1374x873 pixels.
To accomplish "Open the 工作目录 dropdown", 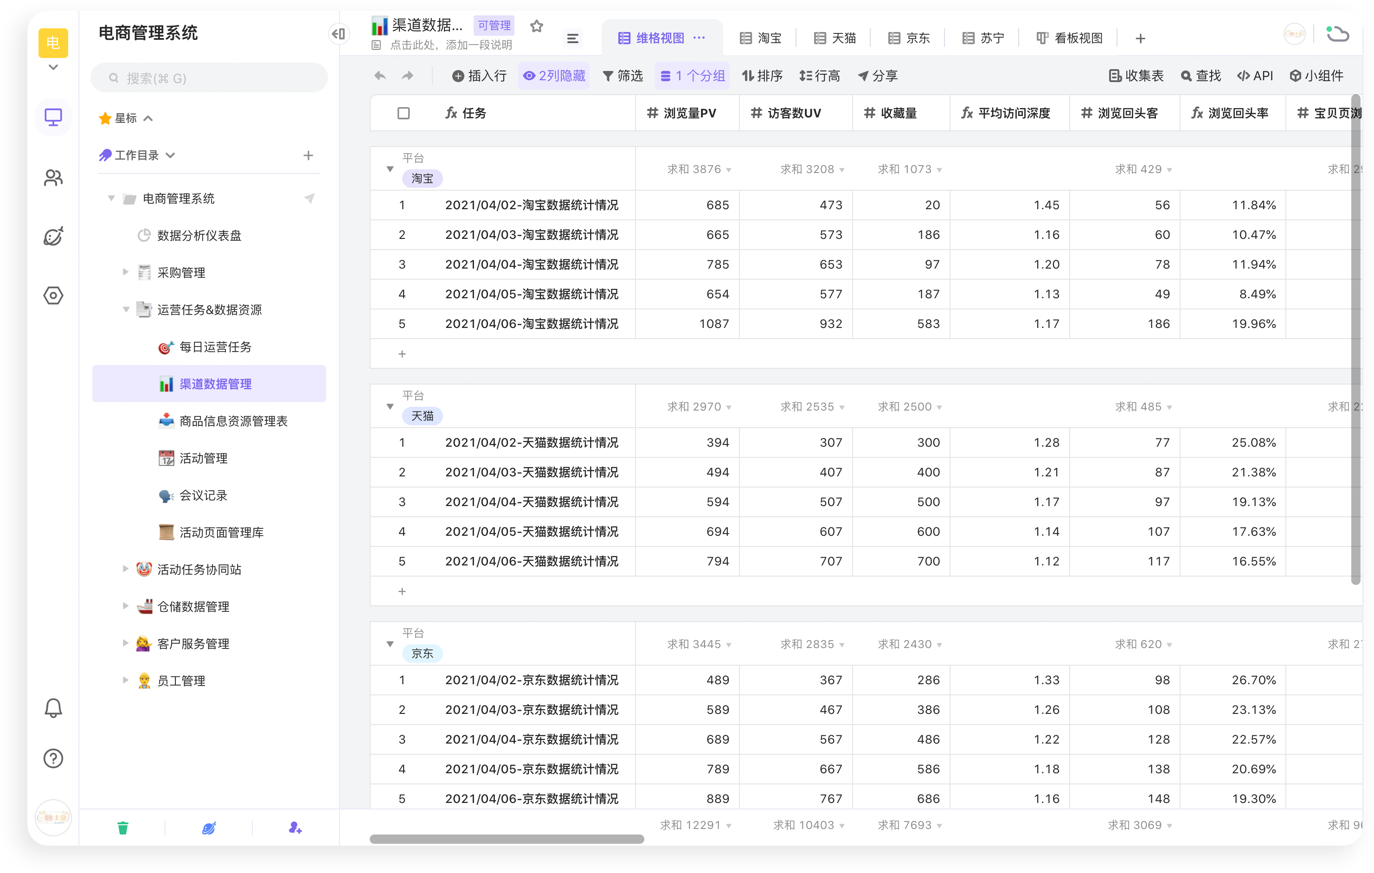I will click(x=170, y=155).
